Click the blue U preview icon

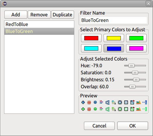(133, 102)
